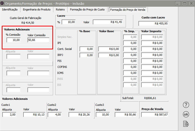Click the Lucro percentage field
195x131 pixels.
click(68, 22)
